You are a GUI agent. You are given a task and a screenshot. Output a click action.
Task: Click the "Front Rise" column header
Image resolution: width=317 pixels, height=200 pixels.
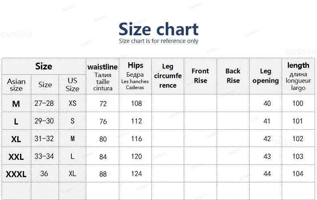(x=200, y=76)
